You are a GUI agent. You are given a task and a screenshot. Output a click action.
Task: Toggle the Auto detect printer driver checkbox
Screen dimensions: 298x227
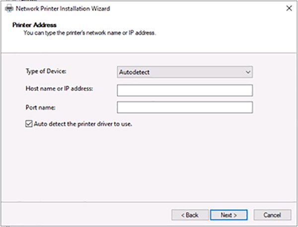[x=28, y=124]
